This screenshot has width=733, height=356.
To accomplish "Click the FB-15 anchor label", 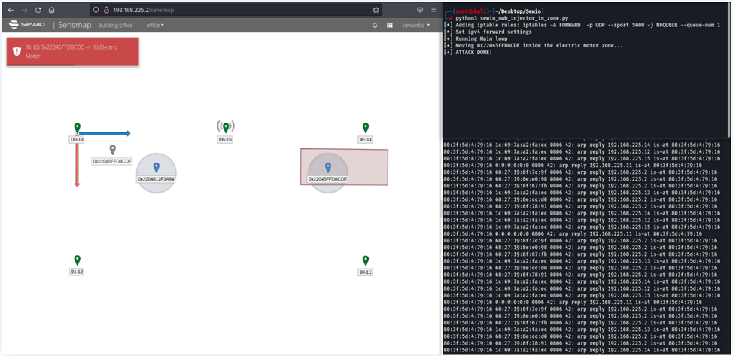I will coord(225,139).
